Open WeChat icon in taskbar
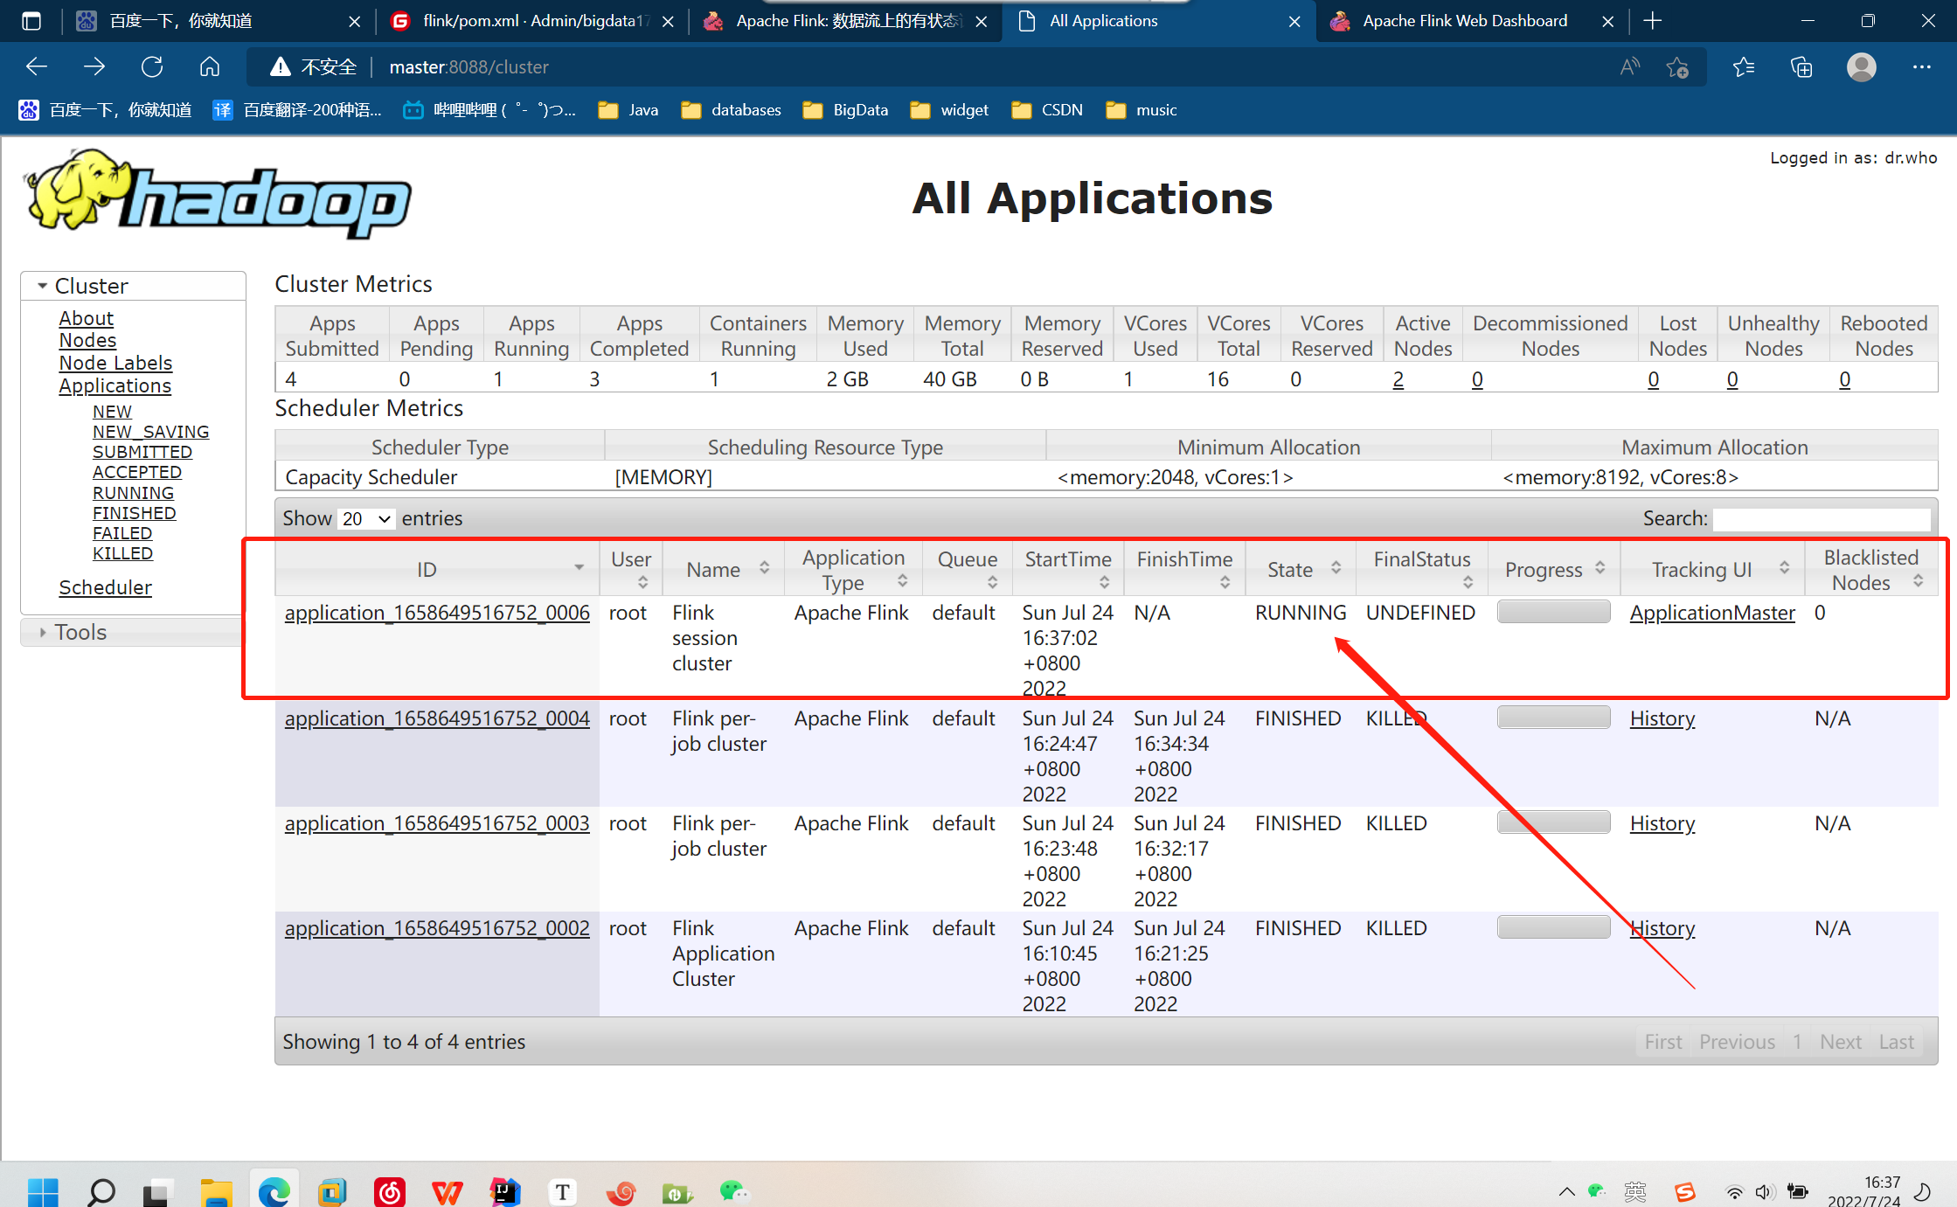The image size is (1957, 1207). pos(733,1190)
